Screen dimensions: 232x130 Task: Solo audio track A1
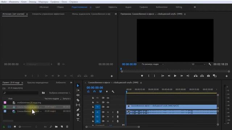113,112
